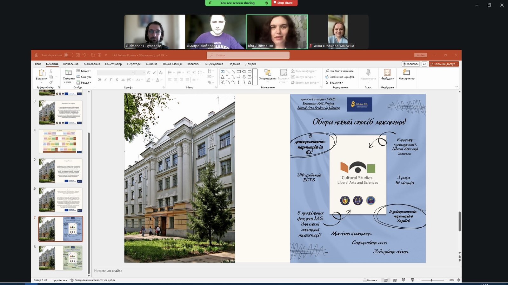
Task: Open the Section (Розділ) dropdown
Action: [x=84, y=83]
